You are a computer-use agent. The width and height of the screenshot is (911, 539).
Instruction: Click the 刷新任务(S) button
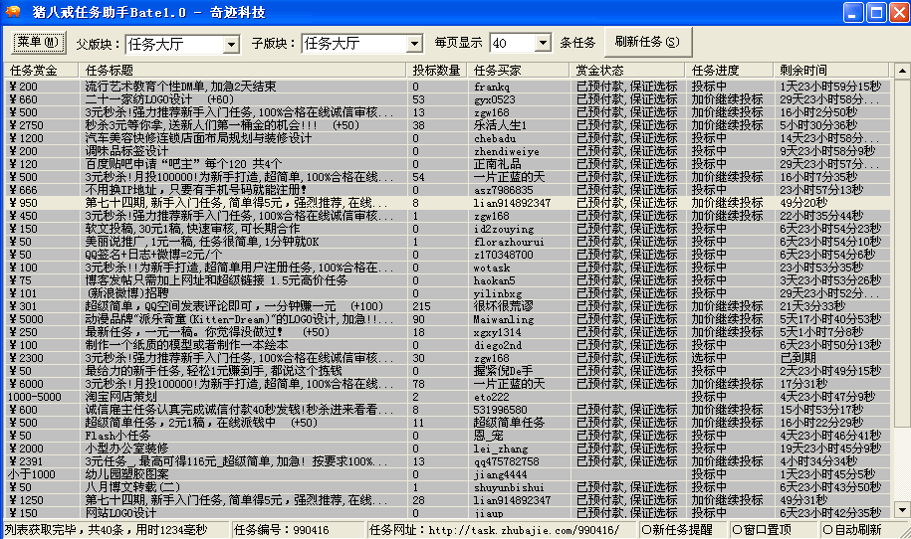(x=648, y=42)
